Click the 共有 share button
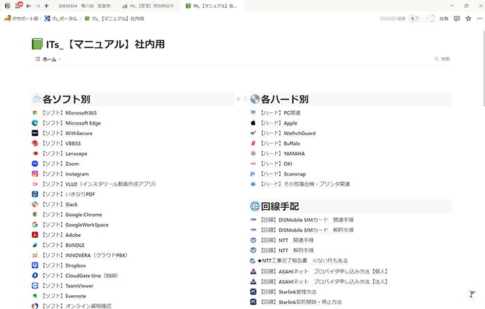 tap(443, 19)
